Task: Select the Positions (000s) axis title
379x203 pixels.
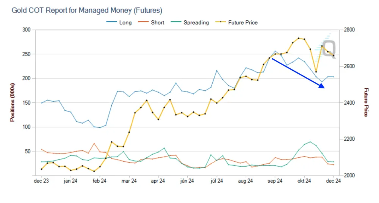Action: 13,102
